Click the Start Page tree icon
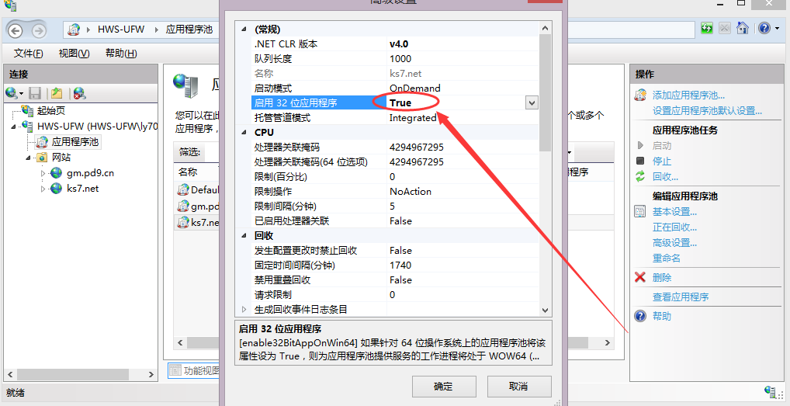The width and height of the screenshot is (790, 406). [x=28, y=111]
